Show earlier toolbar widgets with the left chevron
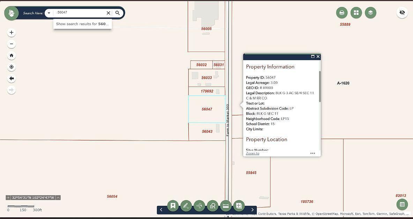This screenshot has width=413, height=219. [161, 210]
